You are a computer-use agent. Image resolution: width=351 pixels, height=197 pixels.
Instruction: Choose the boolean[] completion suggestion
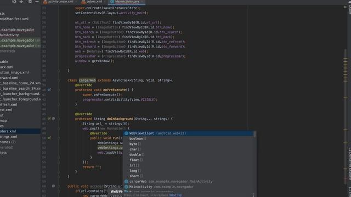coord(188,138)
